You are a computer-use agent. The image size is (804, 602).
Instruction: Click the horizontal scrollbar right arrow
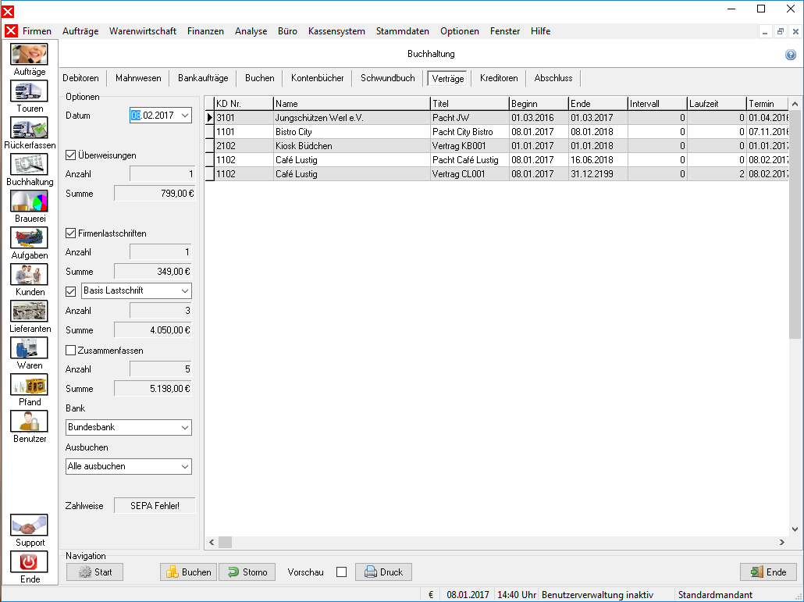[x=782, y=542]
